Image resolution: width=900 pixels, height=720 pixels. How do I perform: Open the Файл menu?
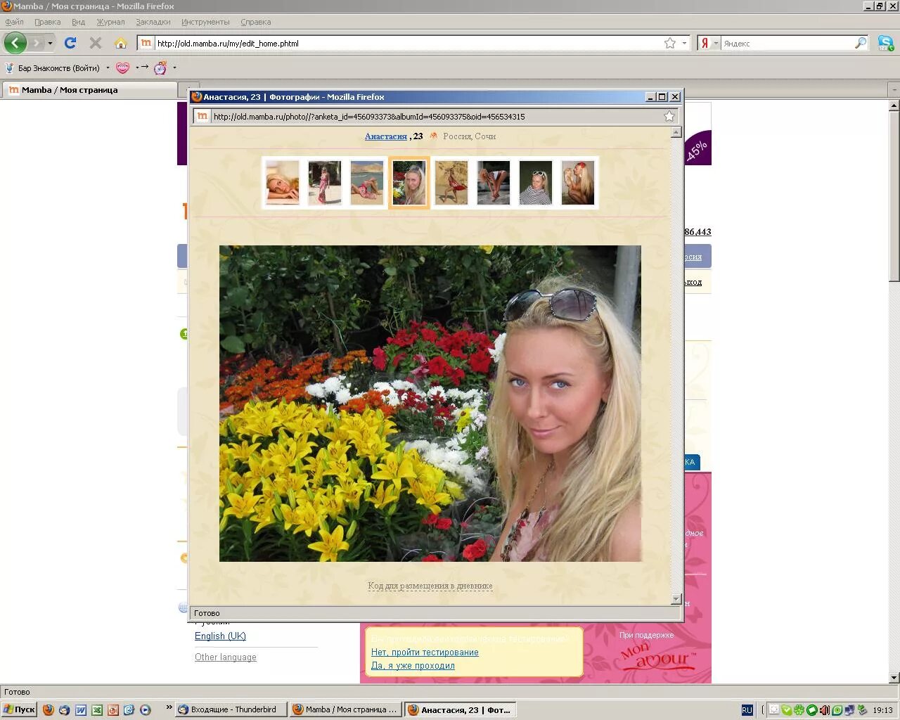[14, 22]
